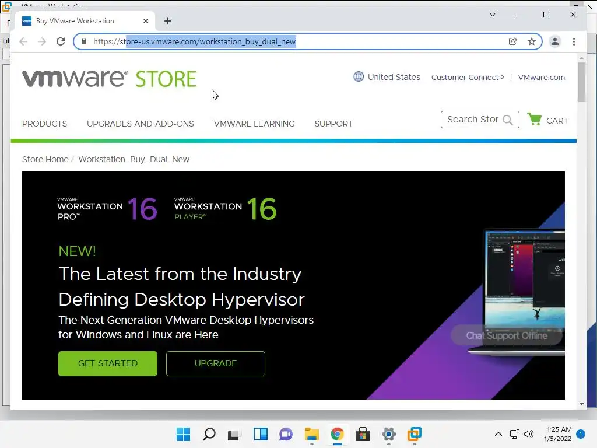Click the United States region link

coord(394,77)
